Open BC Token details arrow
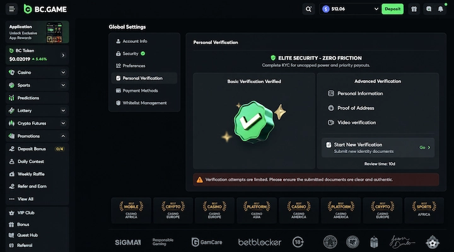Viewport: 454px width, 252px height. [x=63, y=55]
